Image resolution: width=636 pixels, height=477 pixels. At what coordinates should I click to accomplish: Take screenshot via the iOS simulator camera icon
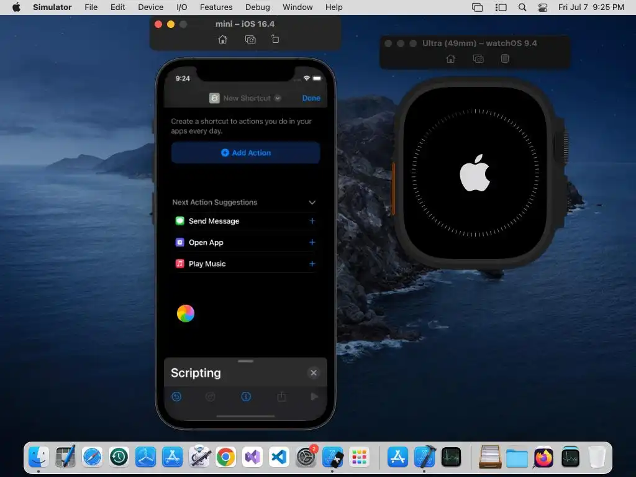(250, 39)
